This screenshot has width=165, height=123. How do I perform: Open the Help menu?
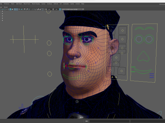pos(83,4)
